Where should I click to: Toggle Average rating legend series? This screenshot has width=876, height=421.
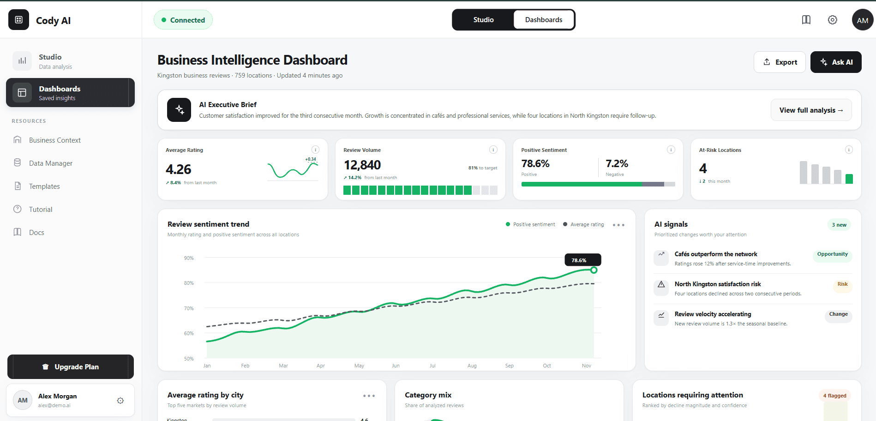(583, 224)
